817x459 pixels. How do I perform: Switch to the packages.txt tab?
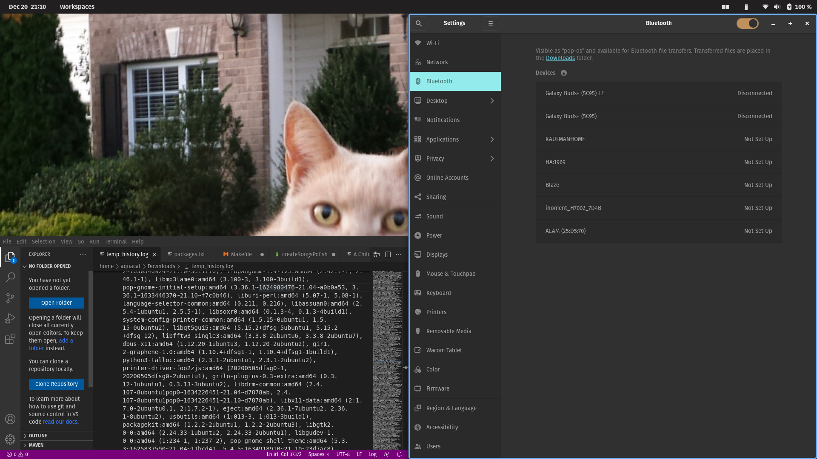point(189,254)
